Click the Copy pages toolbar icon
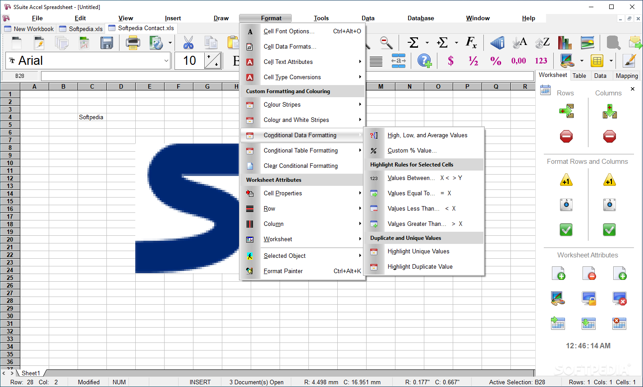 point(211,43)
